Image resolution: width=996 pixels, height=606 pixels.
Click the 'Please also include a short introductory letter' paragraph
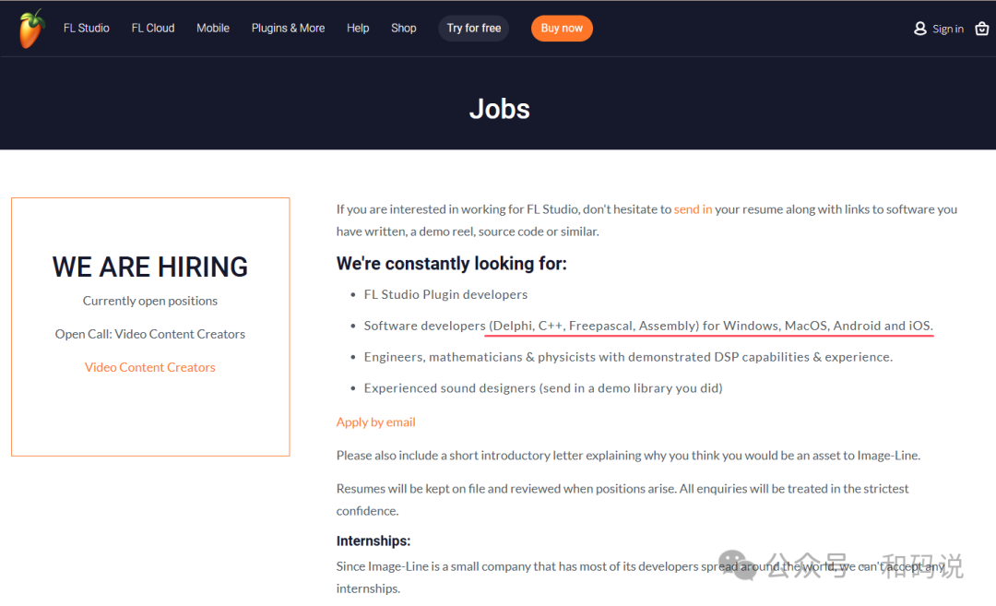[x=628, y=456]
